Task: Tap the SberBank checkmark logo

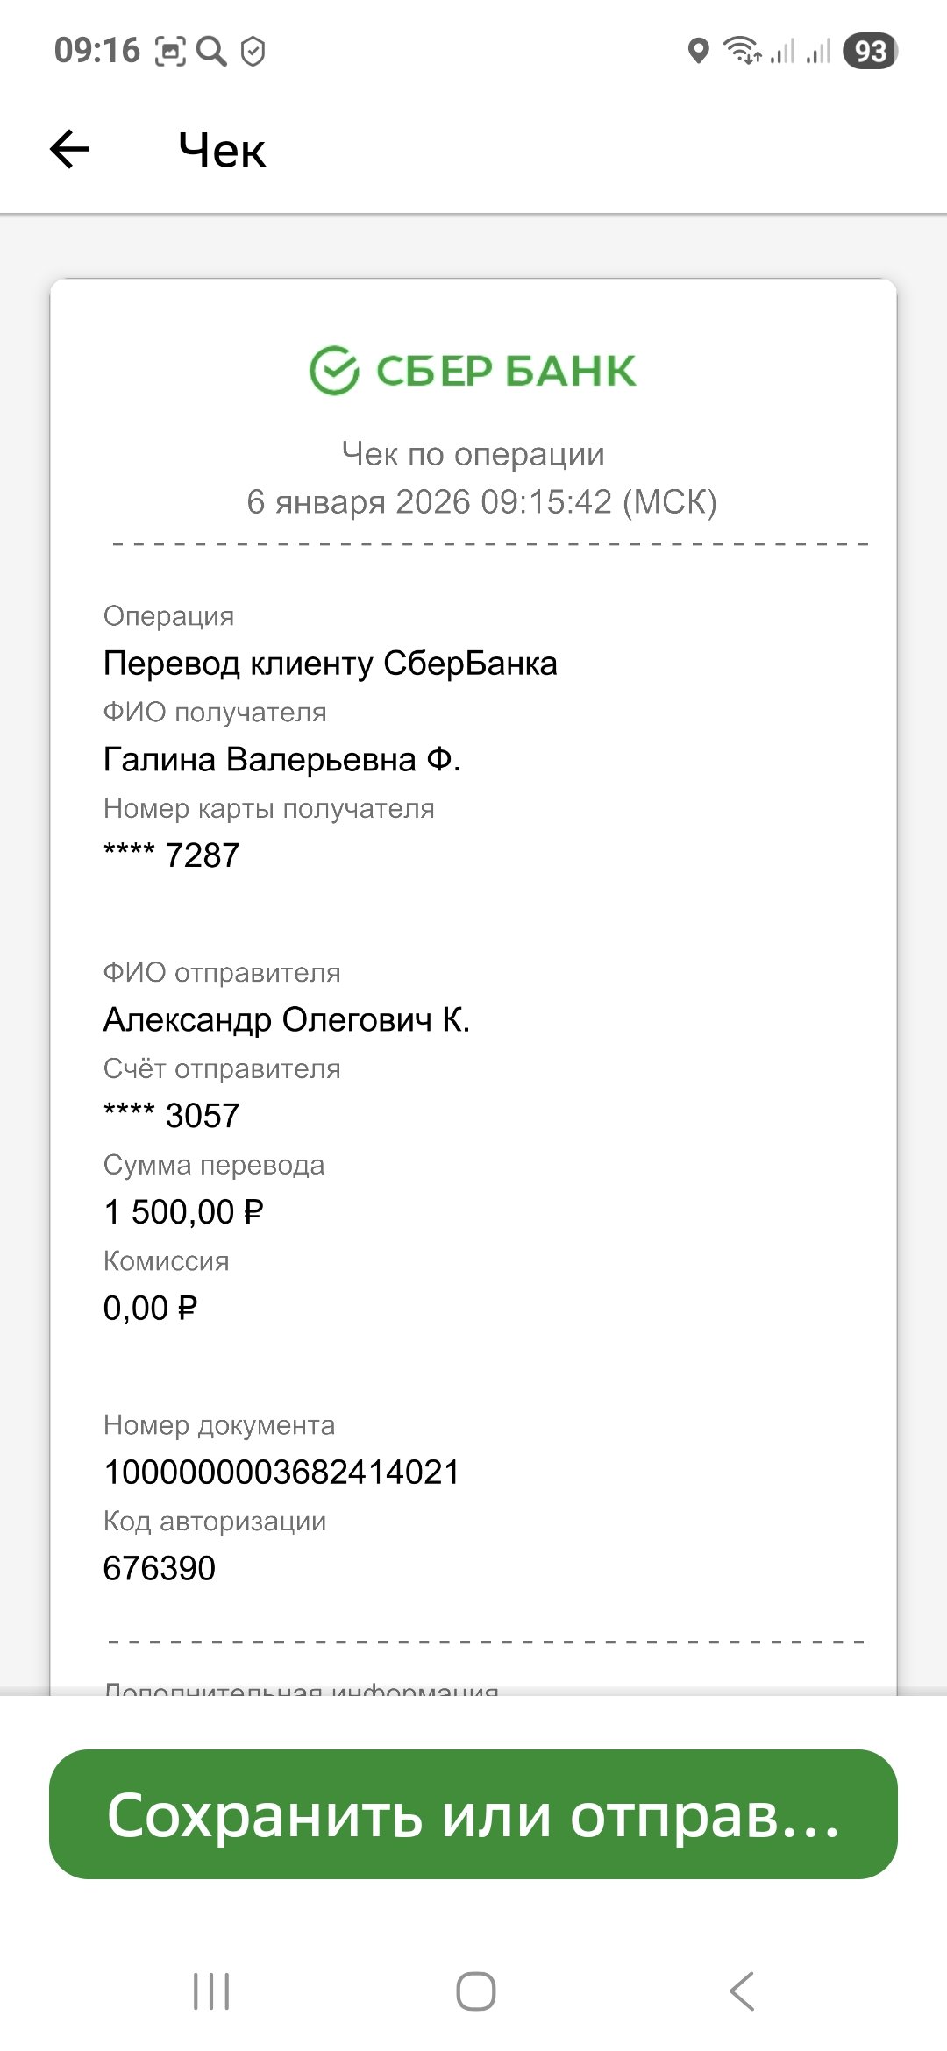Action: tap(334, 371)
